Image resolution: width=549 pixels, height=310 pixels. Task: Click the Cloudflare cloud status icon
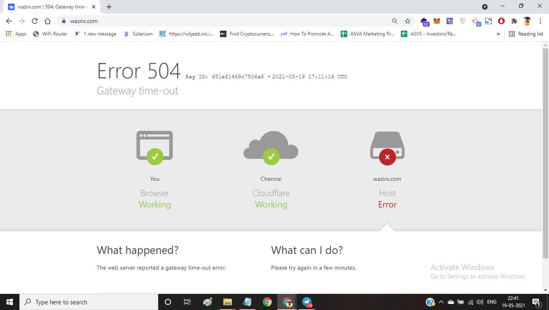point(271,147)
